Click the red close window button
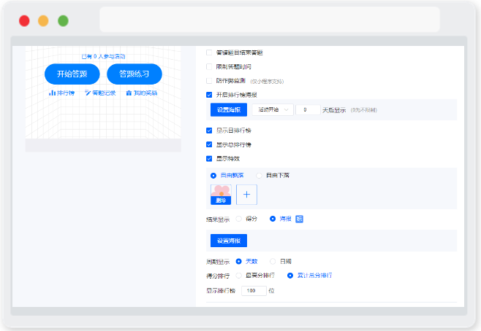The height and width of the screenshot is (331, 481). pos(24,21)
